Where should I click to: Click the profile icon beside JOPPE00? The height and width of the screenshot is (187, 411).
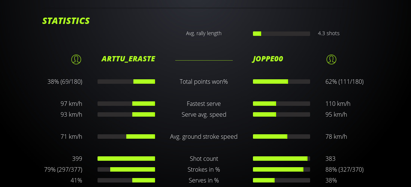click(x=331, y=59)
